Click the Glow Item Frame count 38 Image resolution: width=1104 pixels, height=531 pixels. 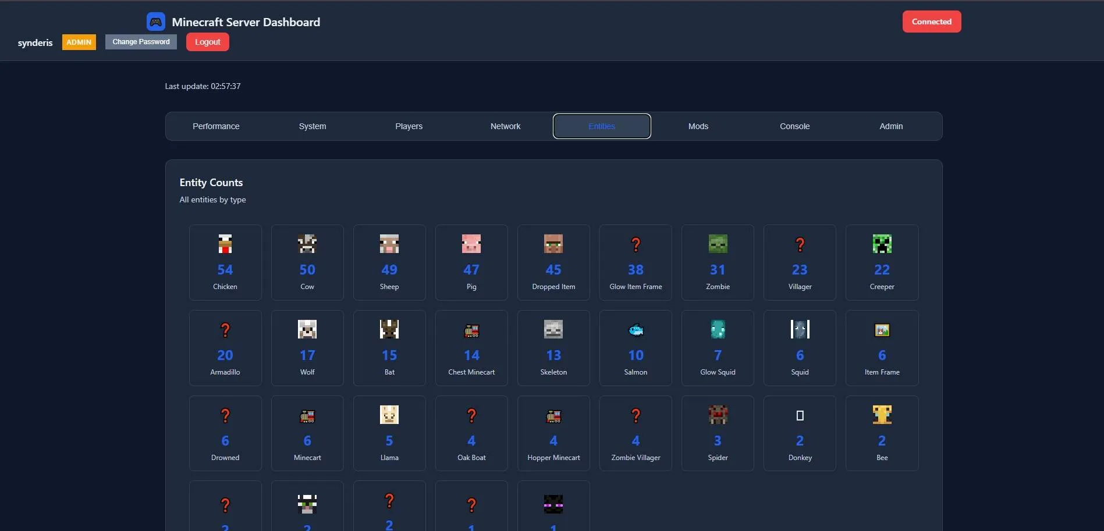tap(636, 270)
